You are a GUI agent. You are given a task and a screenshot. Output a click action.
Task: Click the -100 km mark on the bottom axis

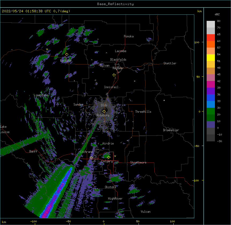coord(33,221)
